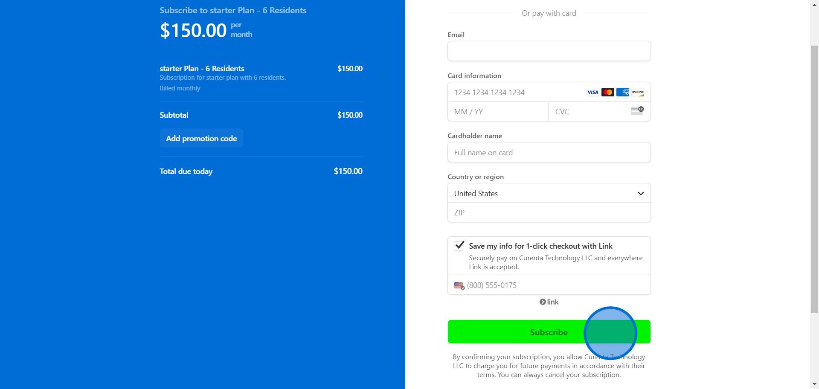Focus the MM / YY expiry field

(498, 111)
